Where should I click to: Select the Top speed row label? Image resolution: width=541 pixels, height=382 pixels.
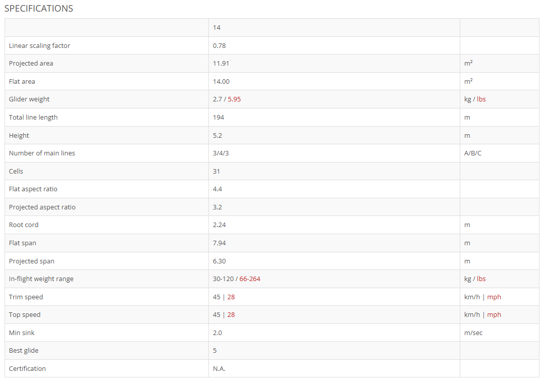[25, 315]
